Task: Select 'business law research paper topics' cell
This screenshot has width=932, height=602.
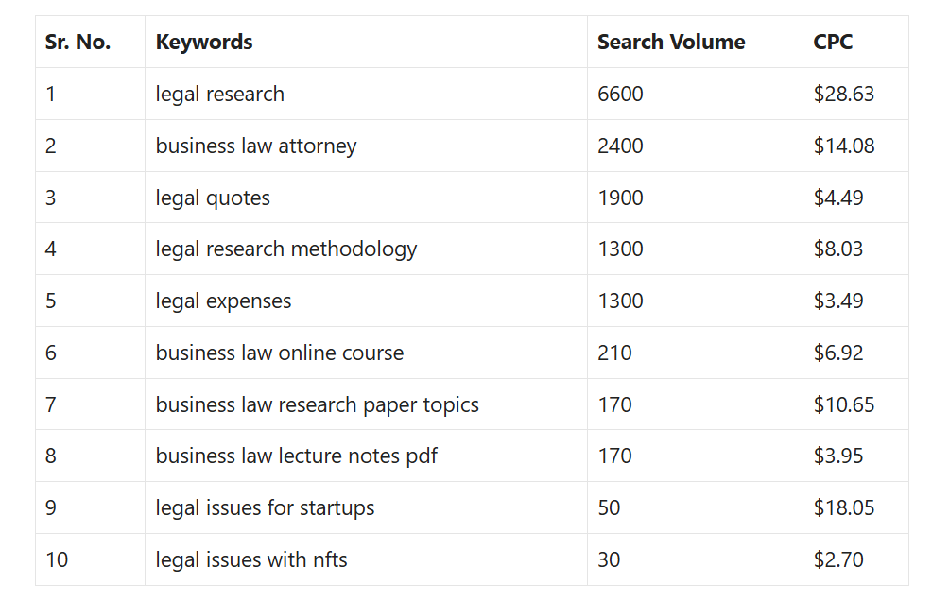Action: (x=366, y=404)
